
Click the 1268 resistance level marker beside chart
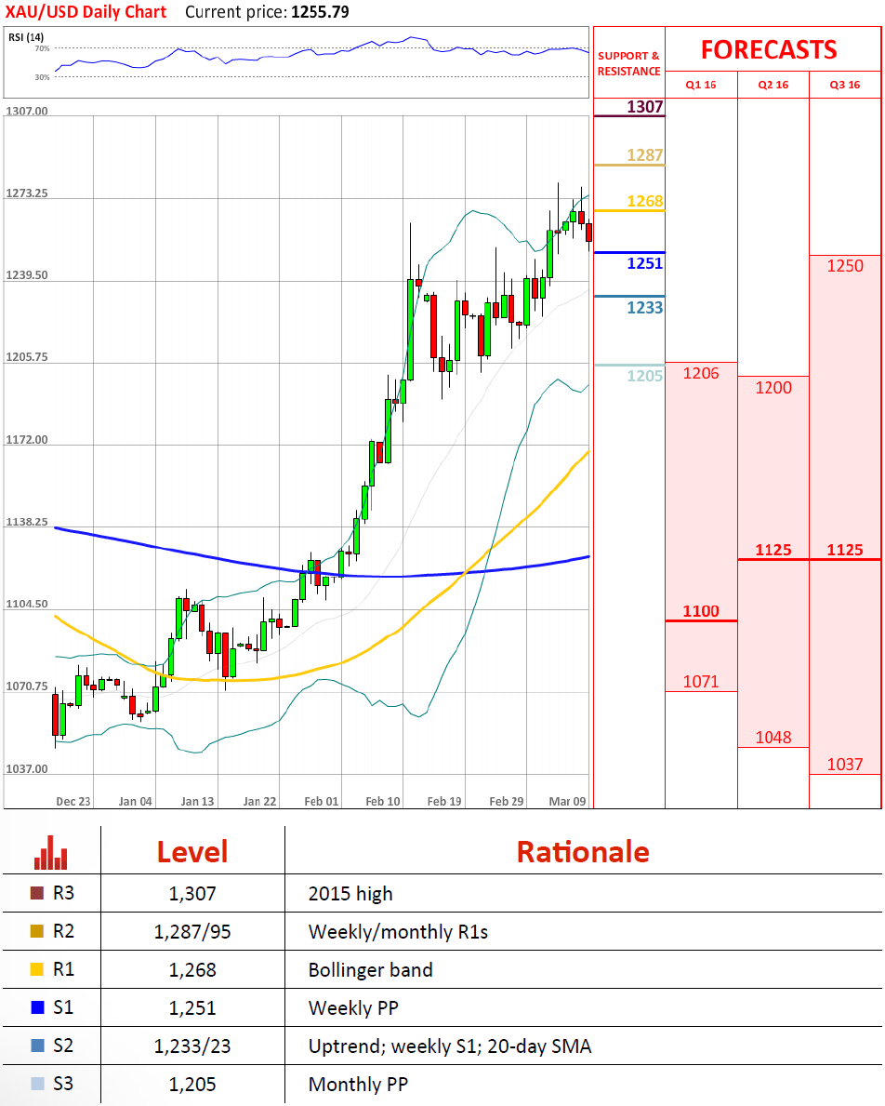pos(644,201)
